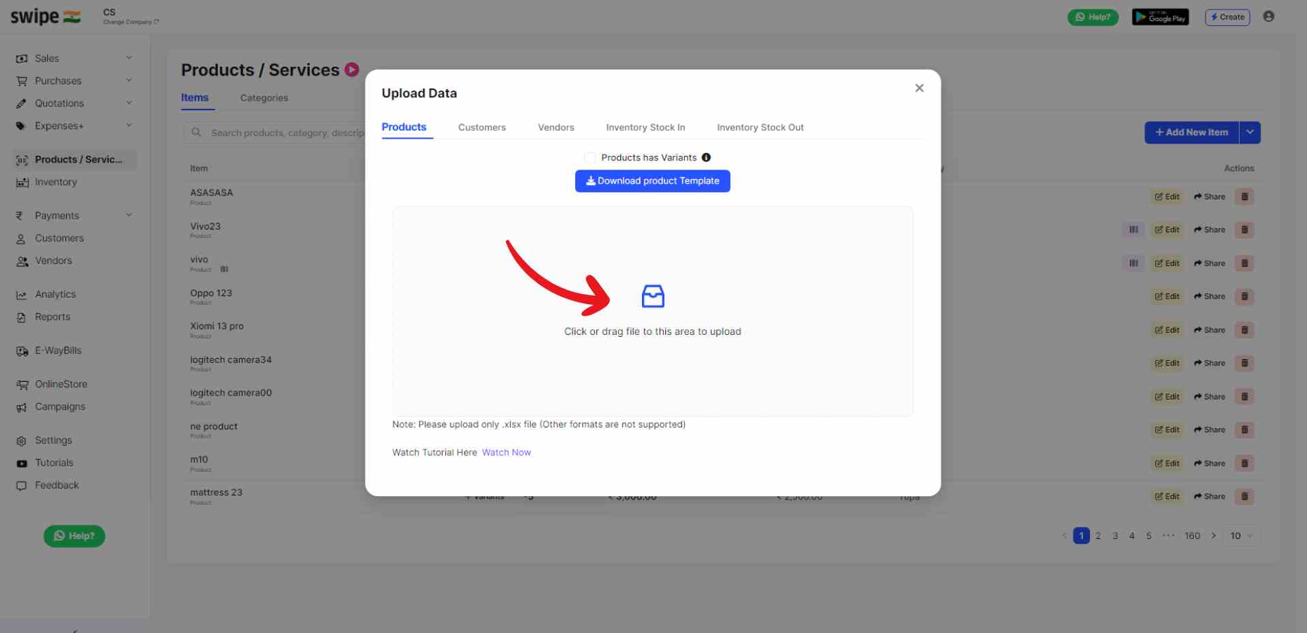Open the 10 per page dropdown

[x=1242, y=536]
